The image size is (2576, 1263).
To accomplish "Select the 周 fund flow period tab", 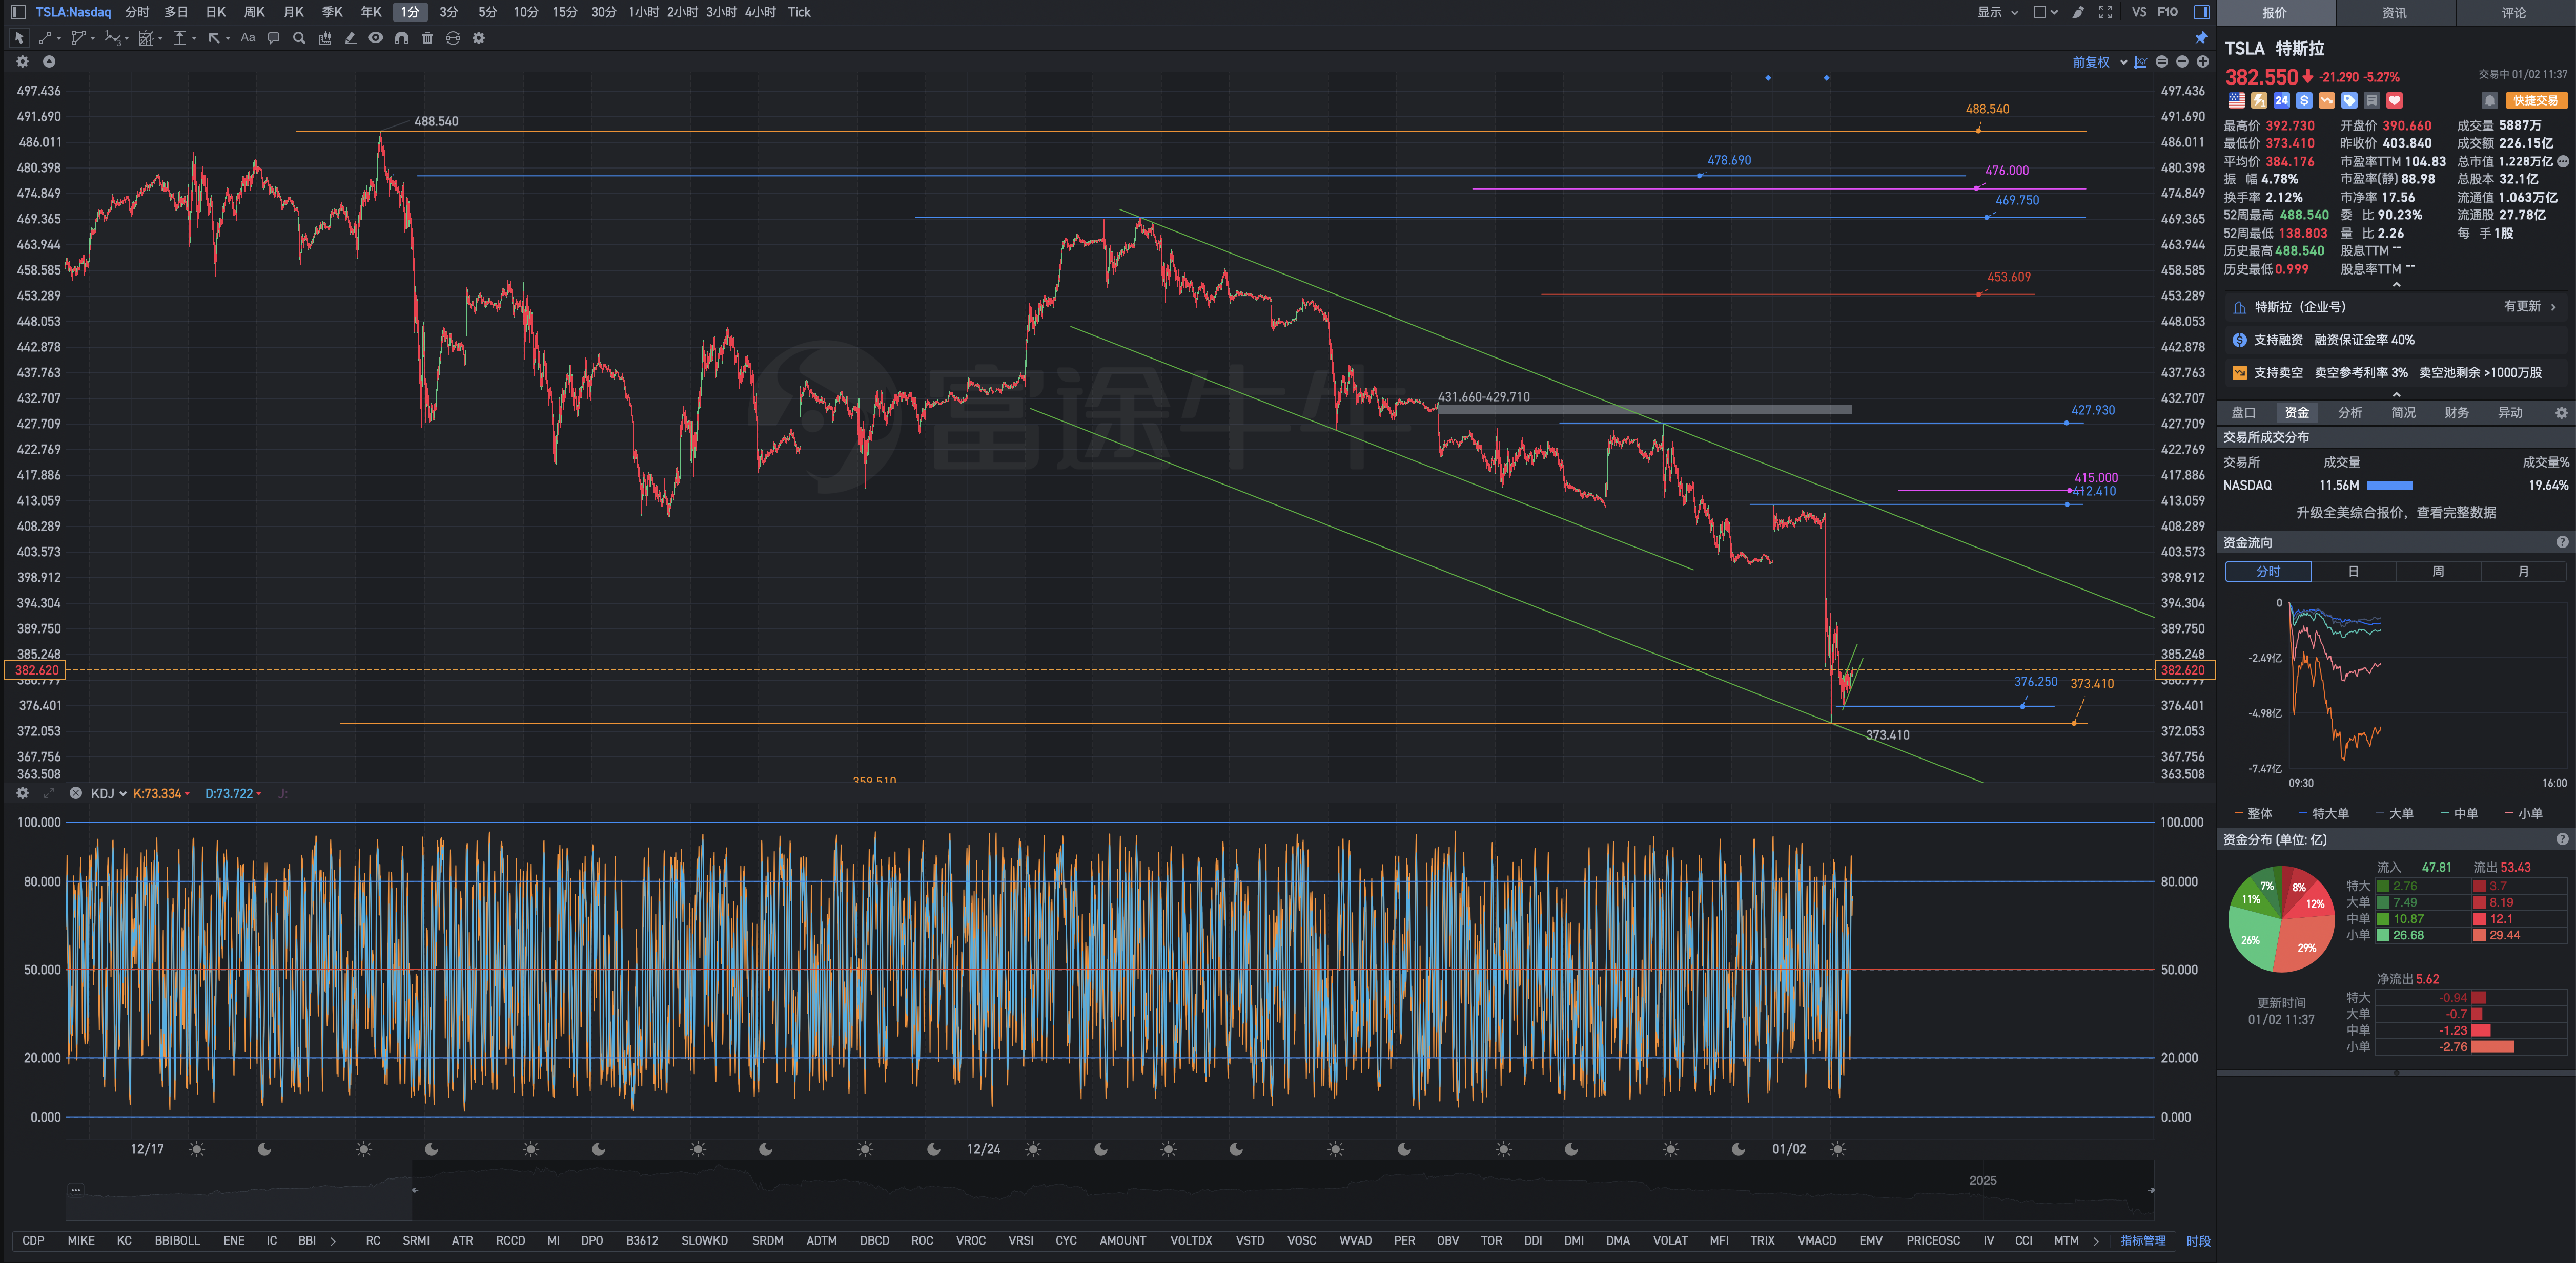I will [2438, 572].
